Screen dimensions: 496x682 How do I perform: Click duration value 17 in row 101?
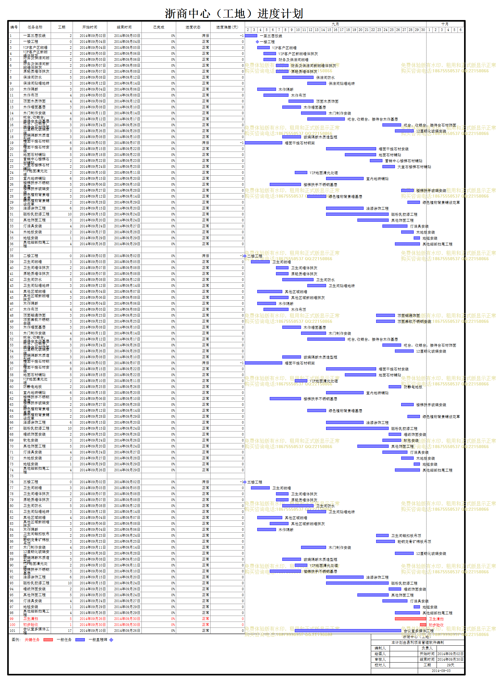(70, 631)
